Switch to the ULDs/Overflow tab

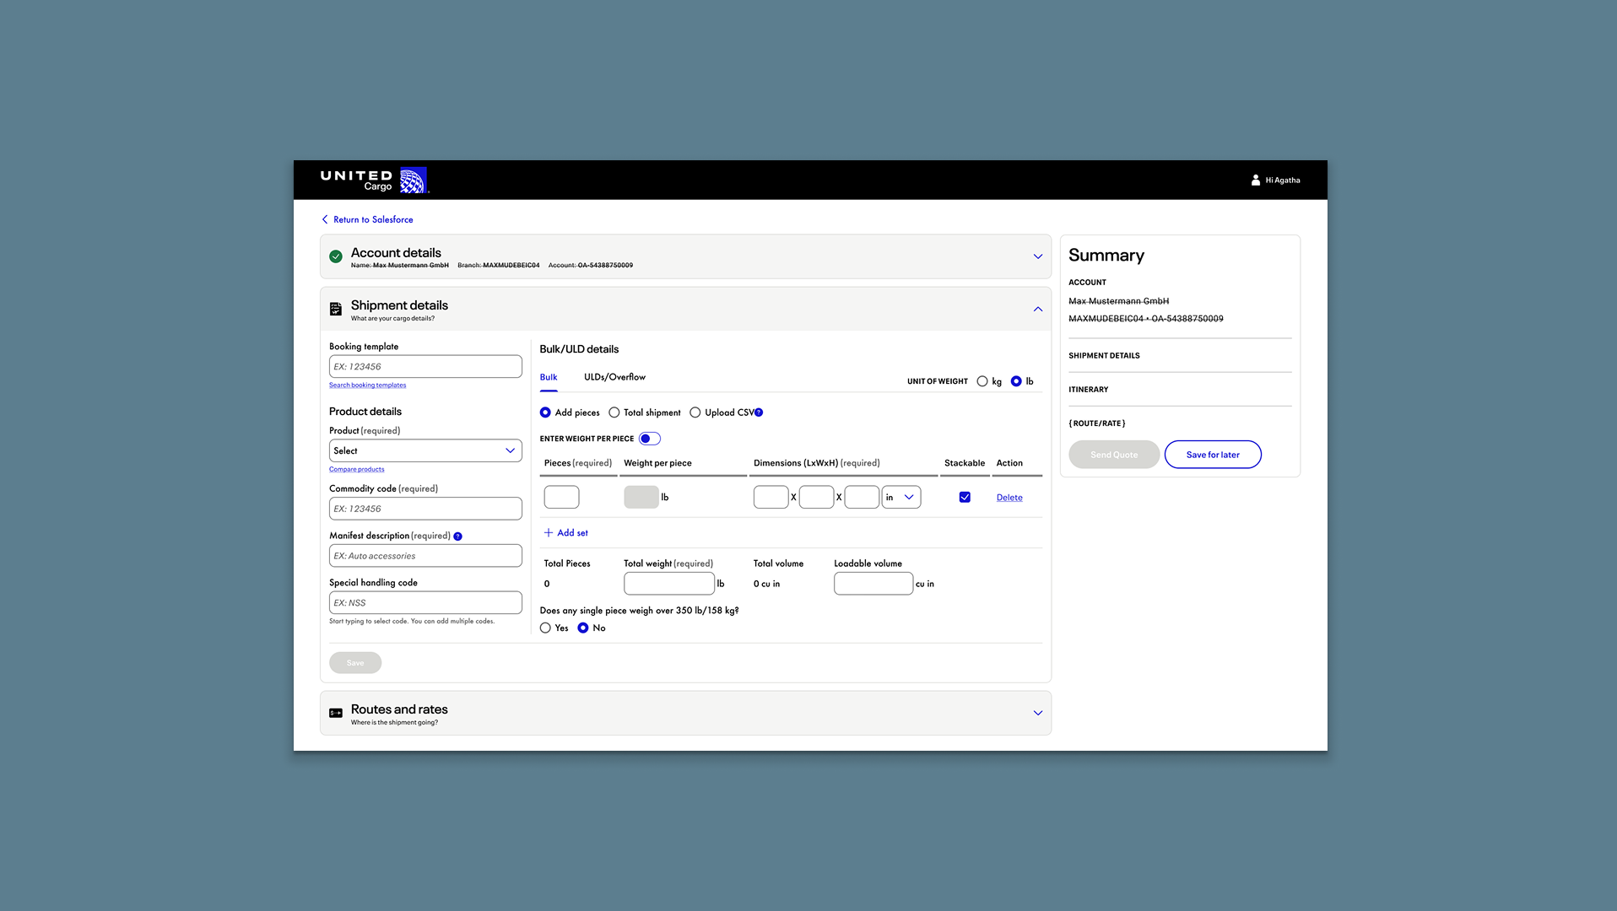click(614, 377)
